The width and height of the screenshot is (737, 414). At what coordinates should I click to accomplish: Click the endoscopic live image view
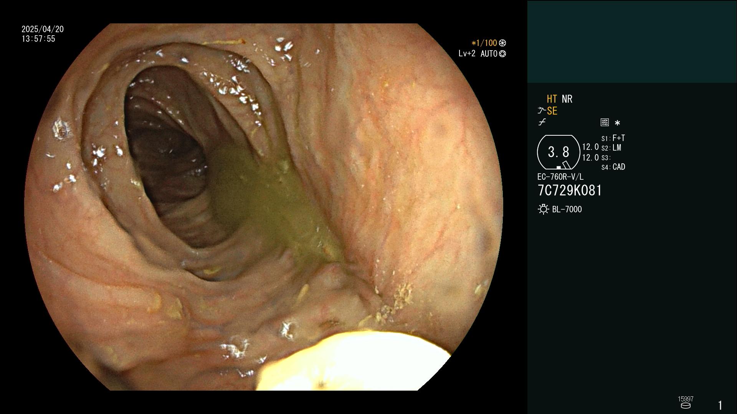tap(263, 207)
